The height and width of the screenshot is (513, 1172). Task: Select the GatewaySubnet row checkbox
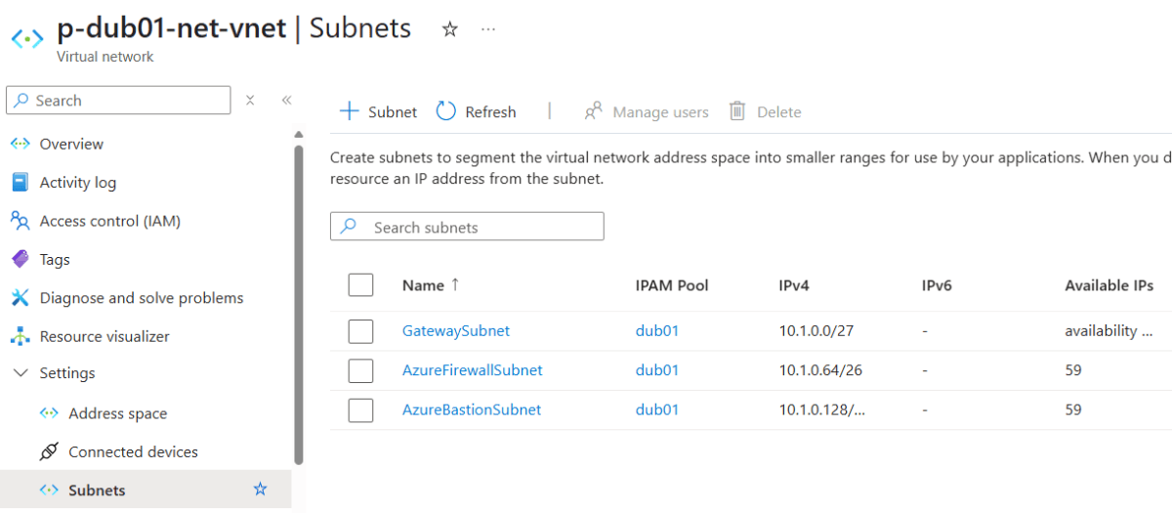[360, 331]
